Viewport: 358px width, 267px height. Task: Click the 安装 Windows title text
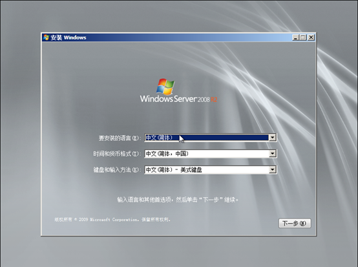(x=68, y=37)
